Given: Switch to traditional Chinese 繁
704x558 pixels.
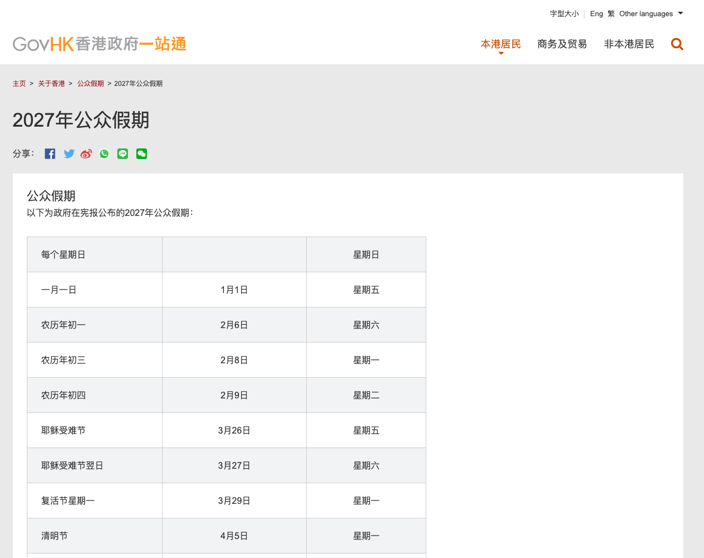Looking at the screenshot, I should [x=611, y=14].
